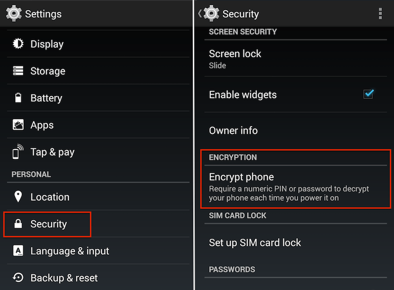Open Set up SIM card lock
Viewport: 394px width, 290px height.
(255, 243)
